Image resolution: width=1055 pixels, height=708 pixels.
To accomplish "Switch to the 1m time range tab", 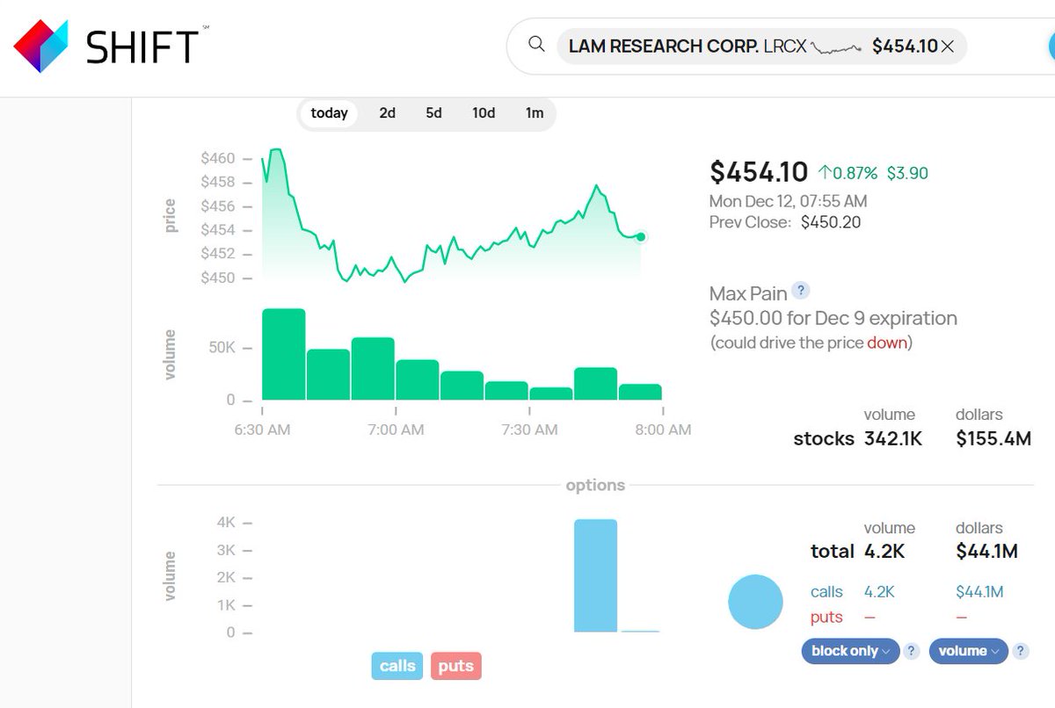I will click(535, 112).
